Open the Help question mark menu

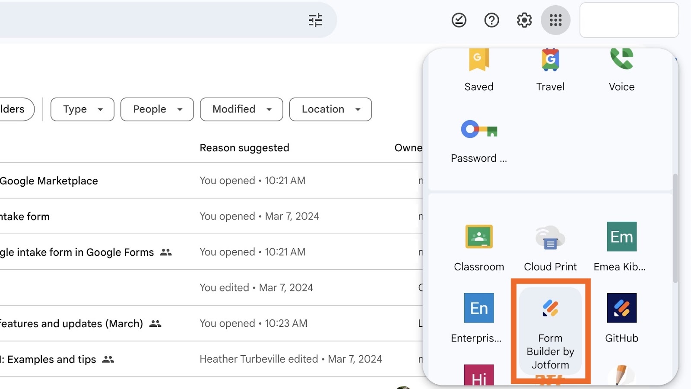491,20
